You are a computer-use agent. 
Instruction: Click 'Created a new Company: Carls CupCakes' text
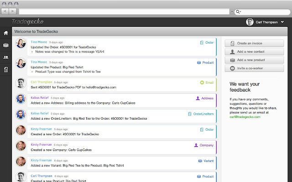click(x=61, y=150)
